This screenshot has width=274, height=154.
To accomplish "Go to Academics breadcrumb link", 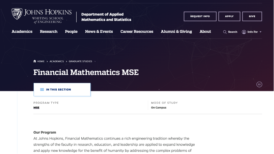I will coord(57,61).
